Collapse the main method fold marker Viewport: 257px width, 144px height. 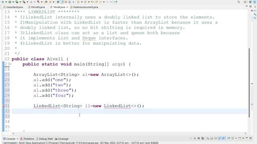tap(11, 64)
